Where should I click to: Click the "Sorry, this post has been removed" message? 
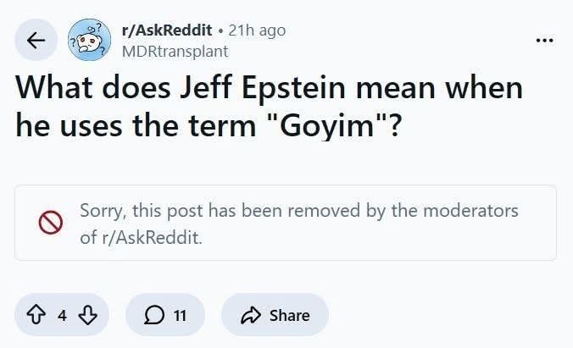pyautogui.click(x=298, y=211)
